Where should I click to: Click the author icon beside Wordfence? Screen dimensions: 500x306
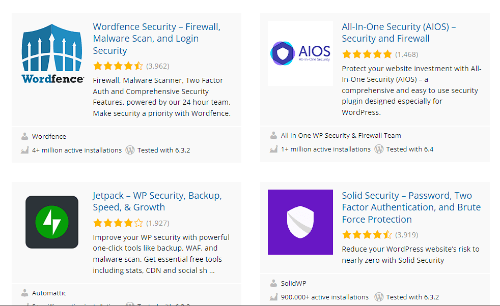(24, 136)
